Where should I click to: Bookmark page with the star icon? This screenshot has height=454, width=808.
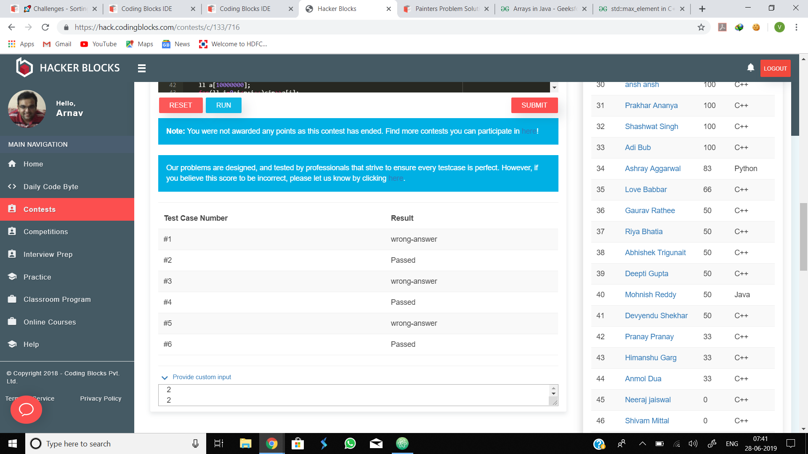(701, 27)
